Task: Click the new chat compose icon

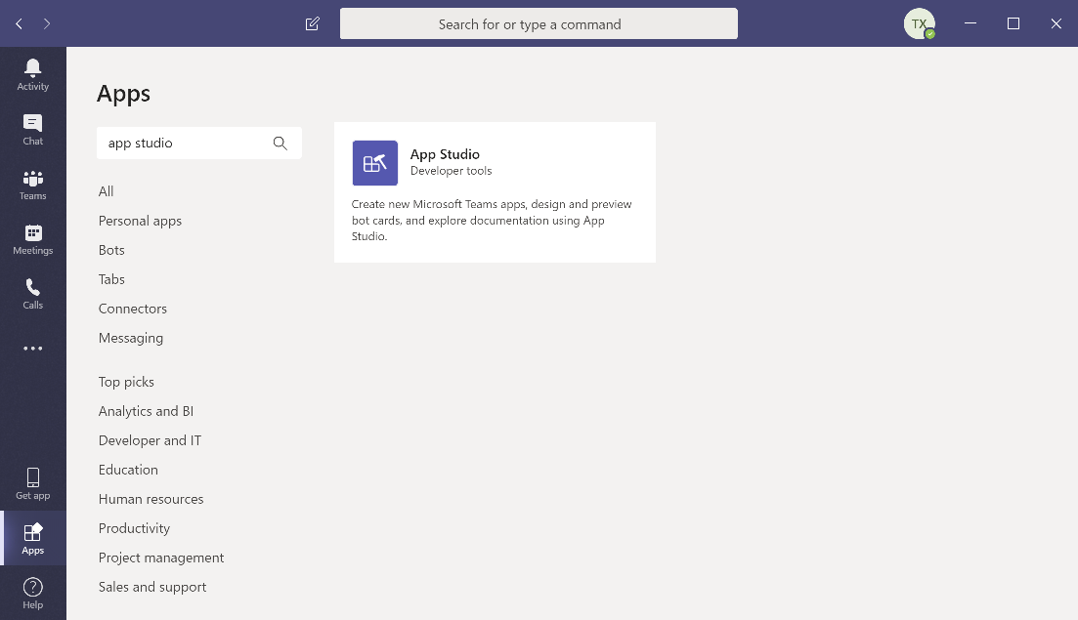Action: [x=312, y=24]
